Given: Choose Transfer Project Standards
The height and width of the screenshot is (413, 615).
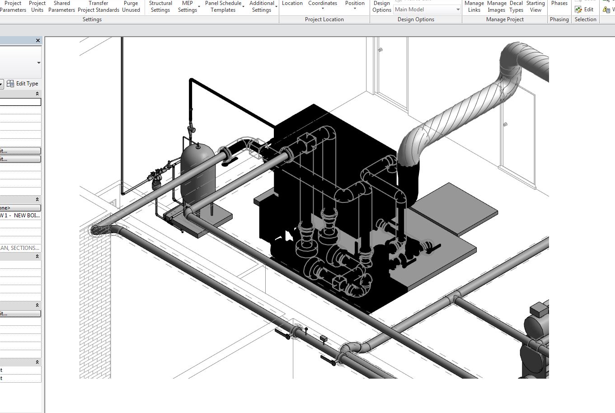Looking at the screenshot, I should (99, 6).
